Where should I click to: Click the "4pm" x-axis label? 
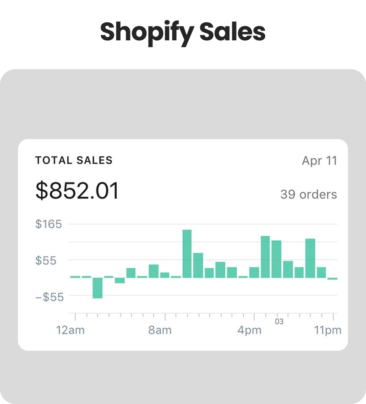point(249,330)
